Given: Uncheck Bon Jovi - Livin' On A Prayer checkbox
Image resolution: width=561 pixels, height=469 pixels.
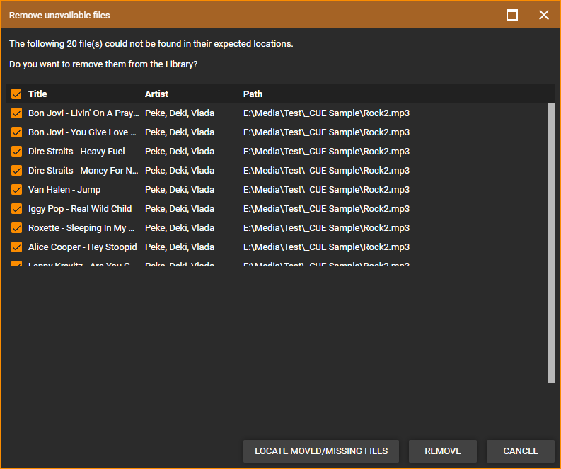Looking at the screenshot, I should (x=16, y=113).
